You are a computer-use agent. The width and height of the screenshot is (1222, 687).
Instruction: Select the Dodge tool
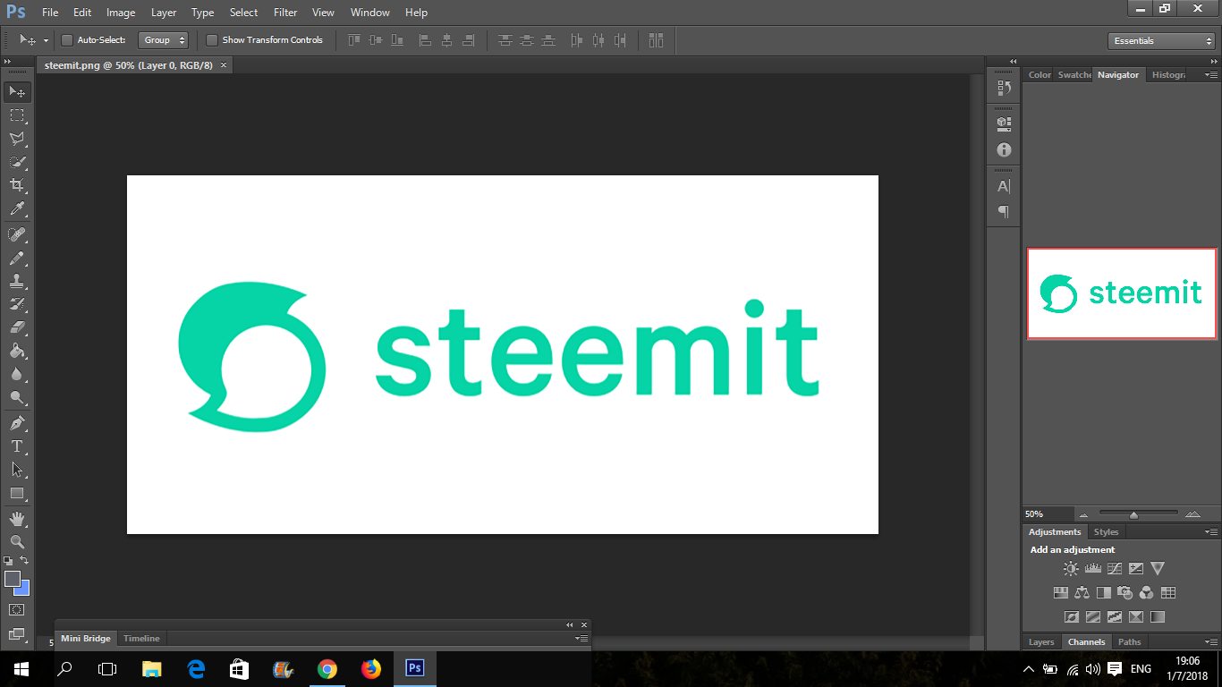point(17,397)
